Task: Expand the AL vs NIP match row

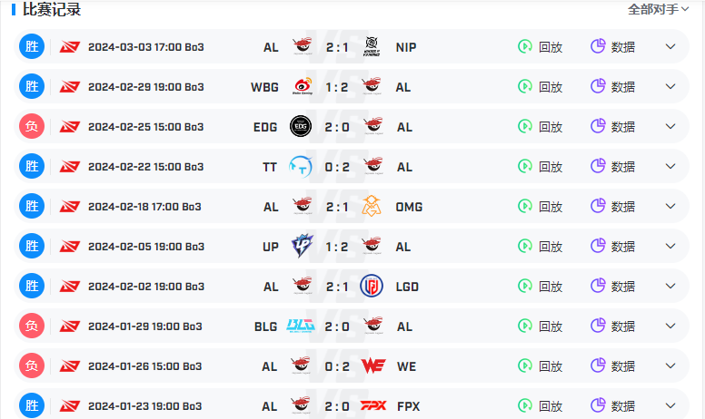Action: tap(670, 46)
